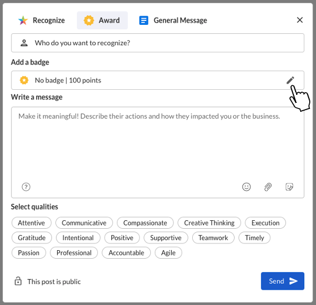Close the recognition dialog

[300, 20]
